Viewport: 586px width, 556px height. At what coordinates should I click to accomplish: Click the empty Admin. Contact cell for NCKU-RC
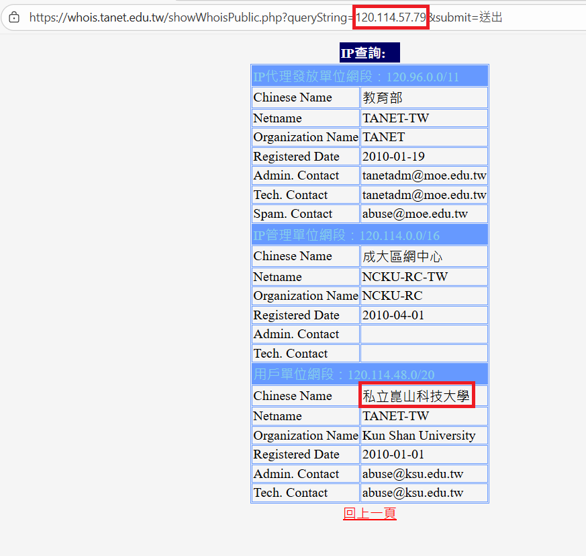point(424,334)
